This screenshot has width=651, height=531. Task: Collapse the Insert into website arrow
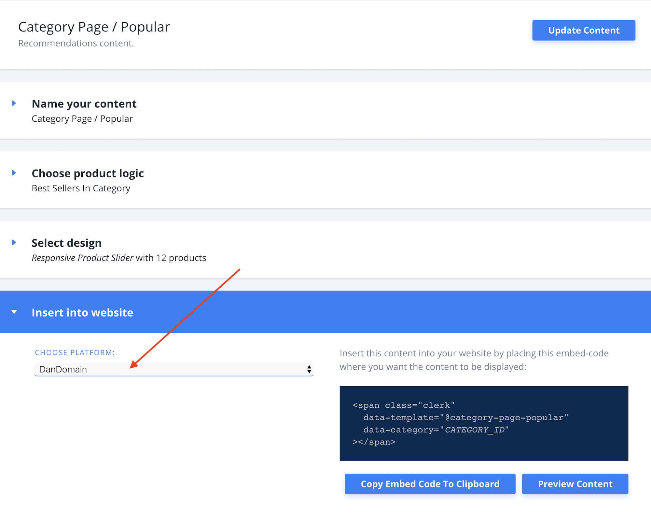[x=14, y=312]
